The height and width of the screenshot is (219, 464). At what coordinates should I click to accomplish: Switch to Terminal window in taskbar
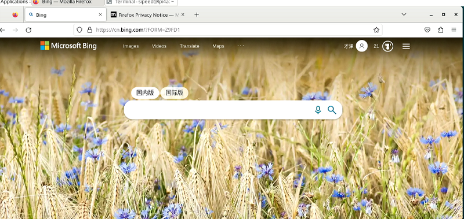pos(142,2)
